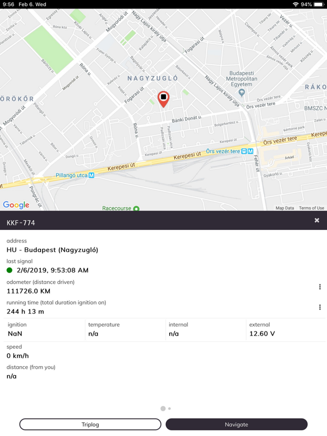Click the Google logo on map
The width and height of the screenshot is (327, 436).
[16, 204]
